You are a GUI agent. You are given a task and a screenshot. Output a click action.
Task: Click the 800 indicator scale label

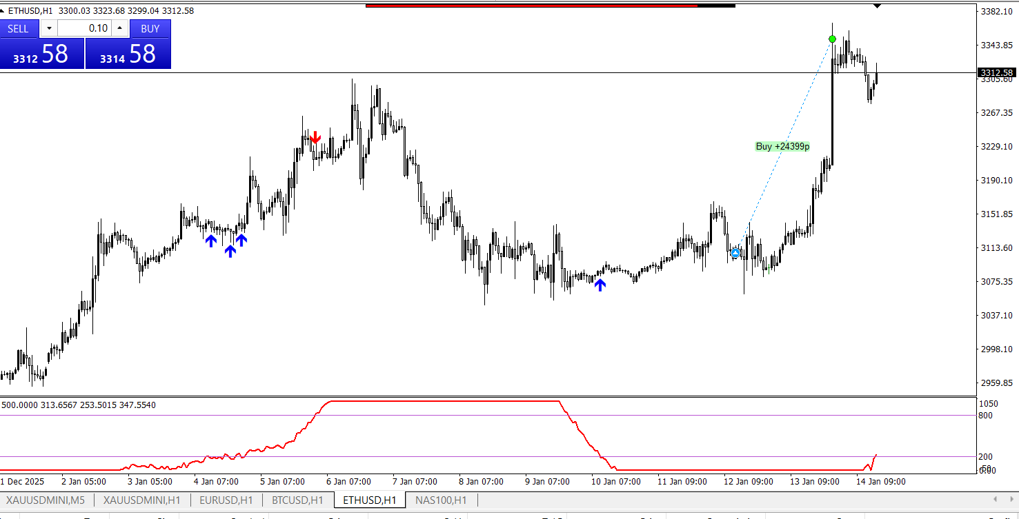[986, 416]
